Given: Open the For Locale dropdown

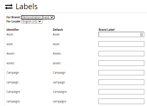Looking at the screenshot, I should point(32,21).
